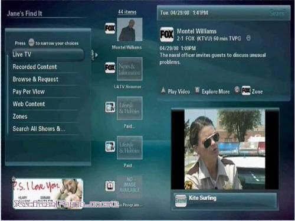
Task: Click the FOX logo beside Montel Williams thumbnail
Action: click(110, 28)
